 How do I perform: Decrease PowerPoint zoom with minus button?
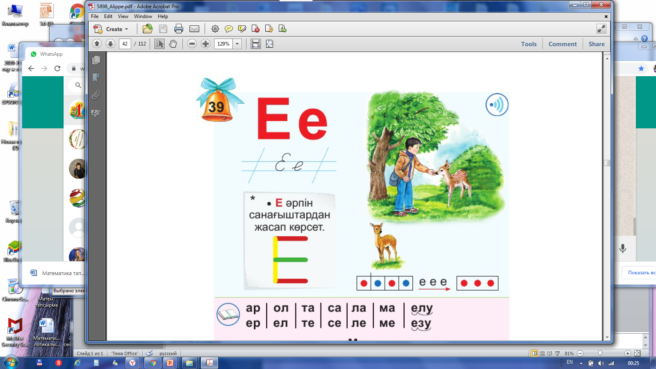(580, 353)
